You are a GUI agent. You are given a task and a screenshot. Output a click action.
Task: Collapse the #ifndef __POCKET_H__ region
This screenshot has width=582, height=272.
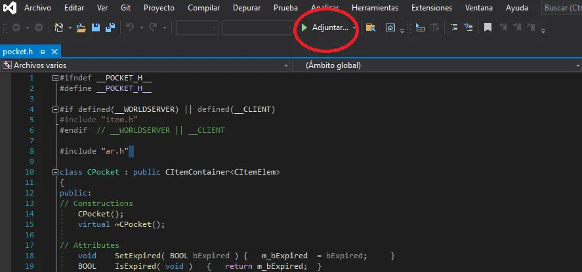[56, 78]
